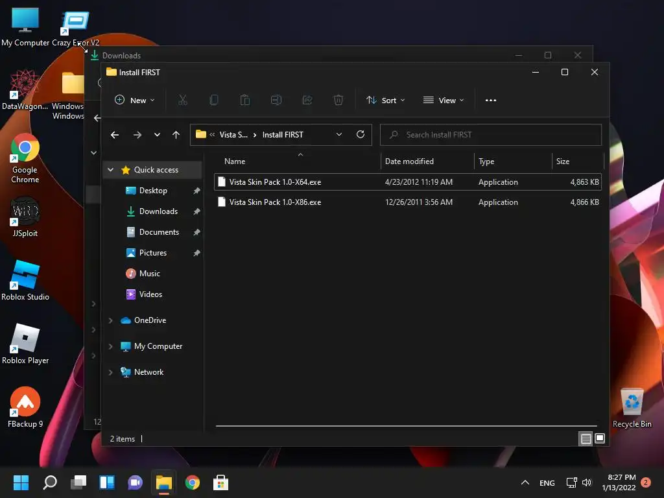Open Chat app on taskbar
This screenshot has width=664, height=498.
pos(135,482)
